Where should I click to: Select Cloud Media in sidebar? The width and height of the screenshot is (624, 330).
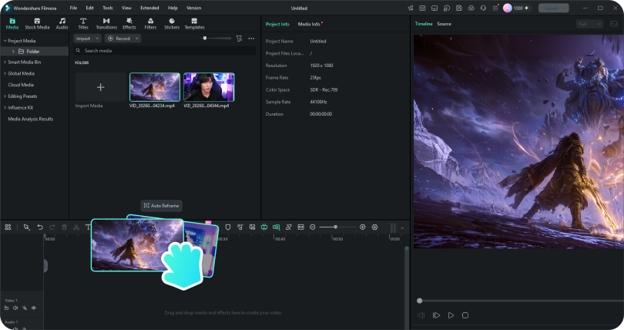pos(21,85)
